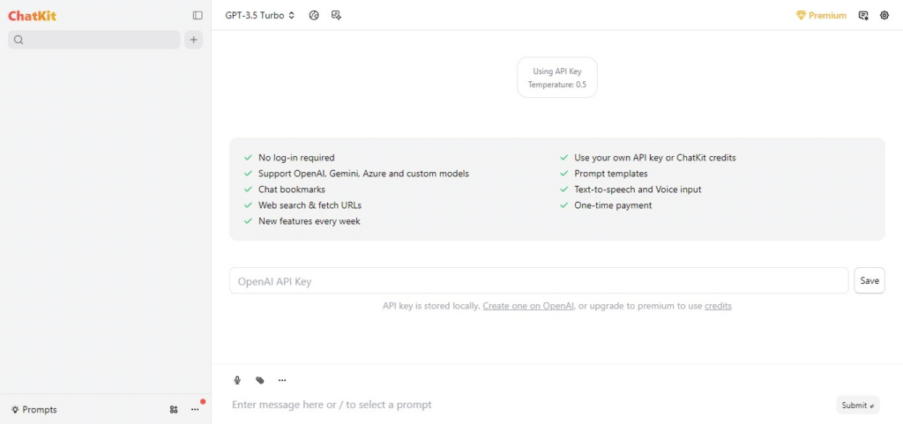Open the sidebar more menu with red dot
The image size is (903, 424).
pyautogui.click(x=195, y=410)
